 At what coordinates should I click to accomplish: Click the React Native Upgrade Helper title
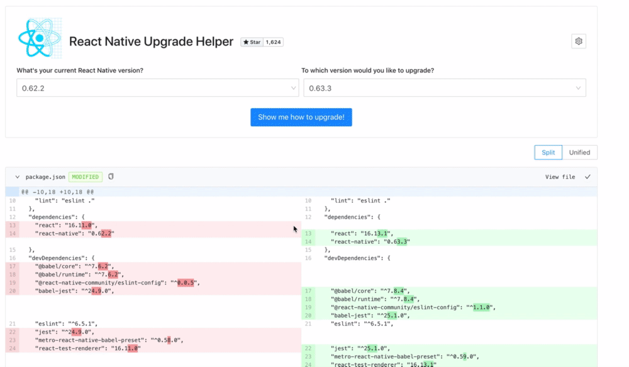click(x=151, y=41)
